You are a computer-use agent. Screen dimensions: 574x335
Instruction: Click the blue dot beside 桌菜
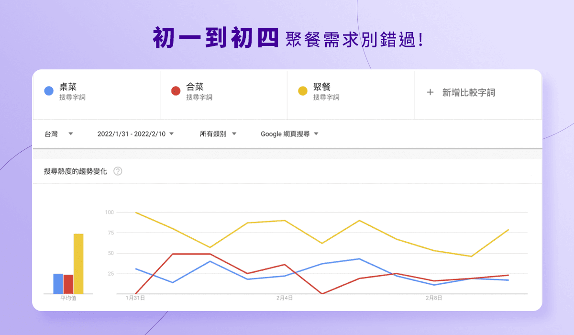click(x=48, y=91)
